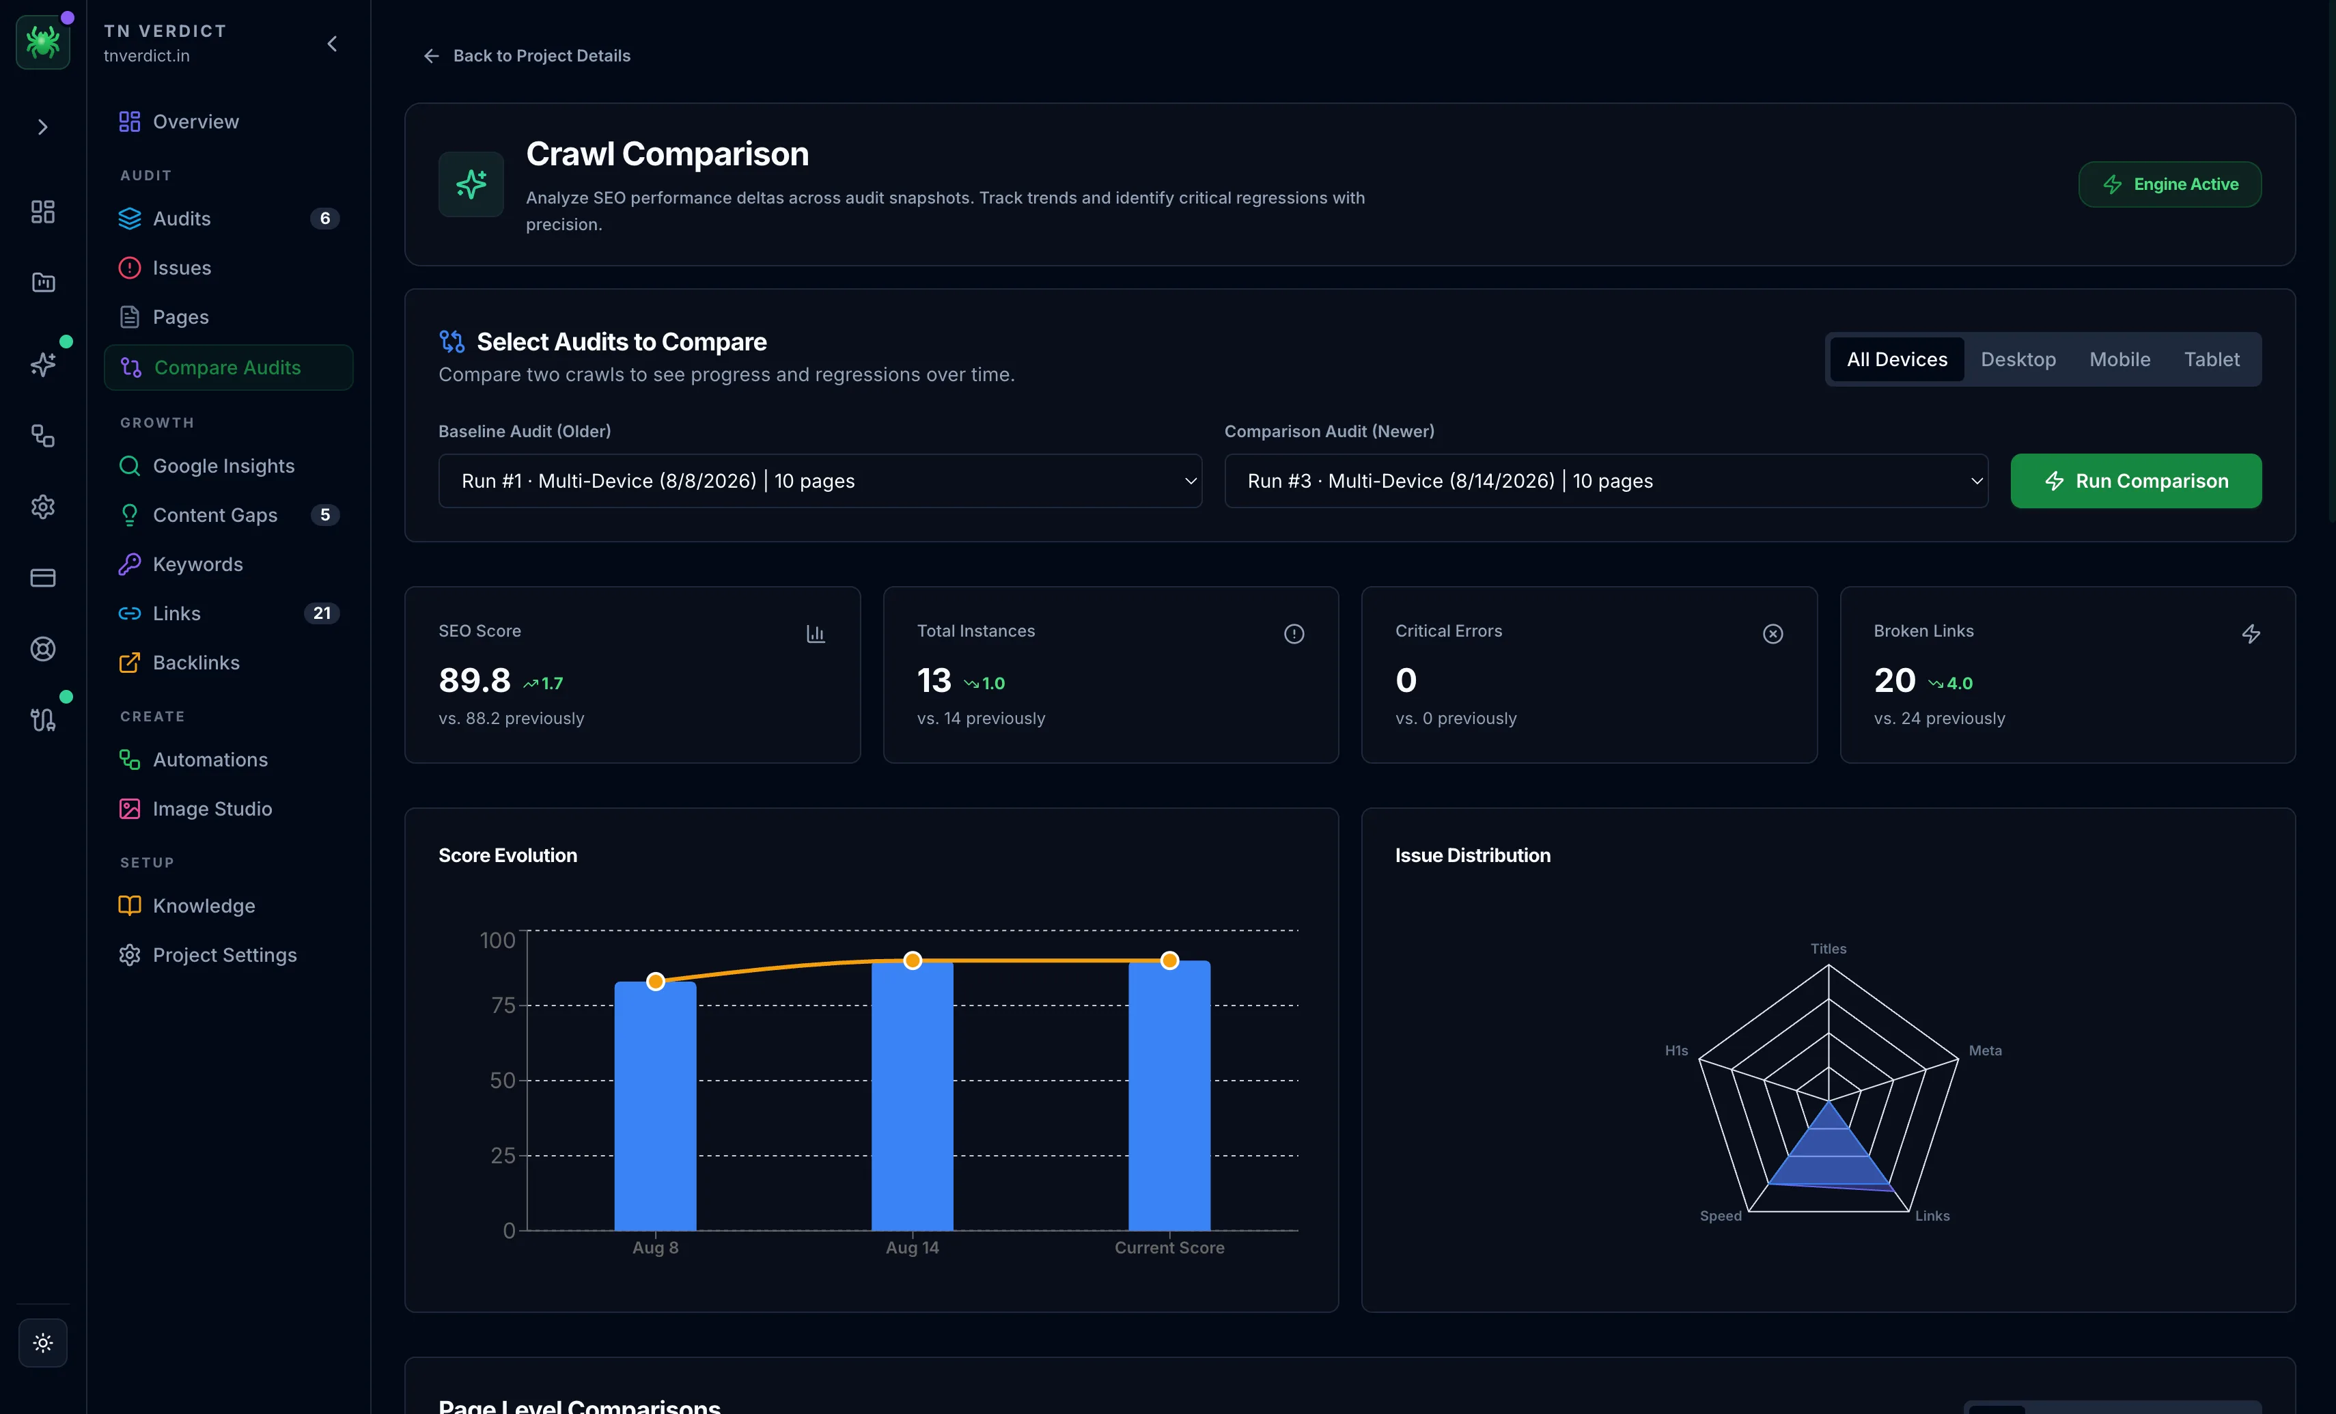Go to Overview in the sidebar
The height and width of the screenshot is (1414, 2336).
229,122
